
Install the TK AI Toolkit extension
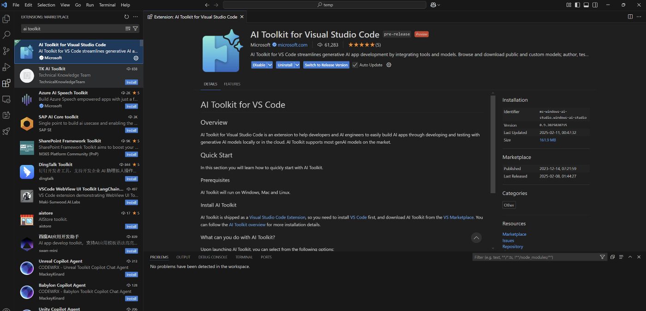coord(132,82)
